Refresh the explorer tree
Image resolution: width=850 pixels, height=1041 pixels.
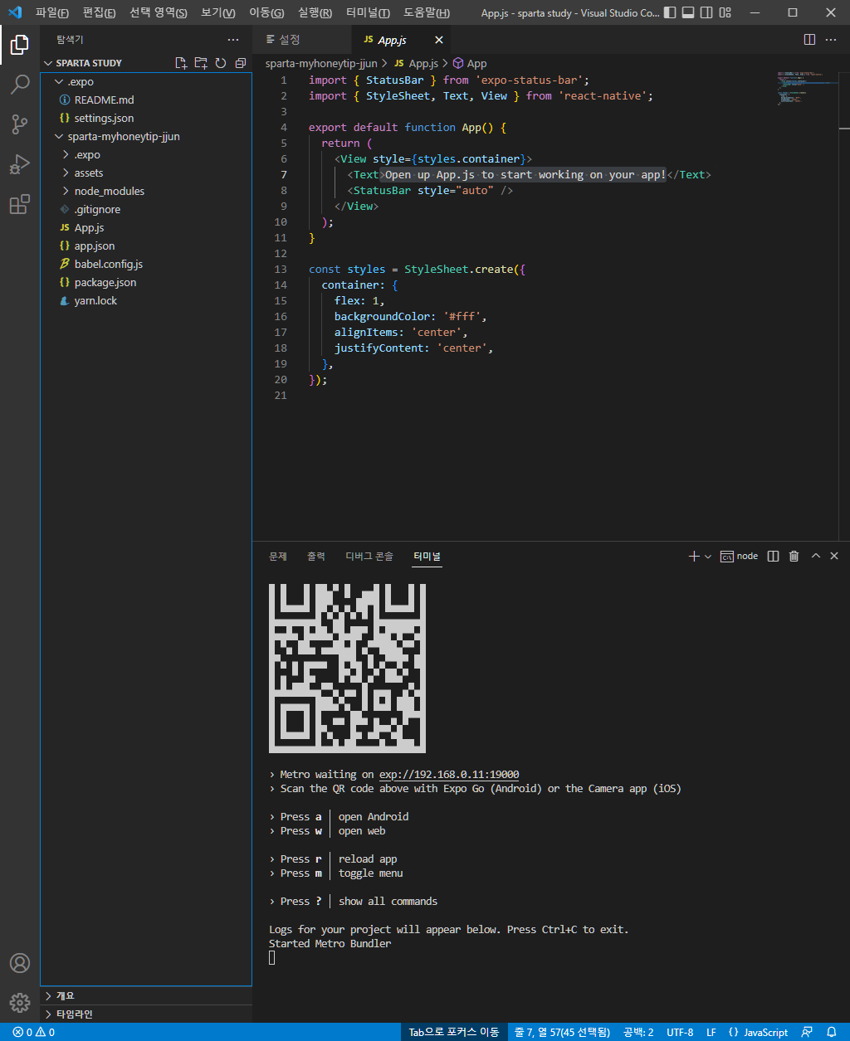pyautogui.click(x=221, y=63)
